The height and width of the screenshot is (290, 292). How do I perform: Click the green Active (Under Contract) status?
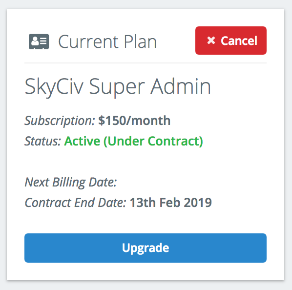[133, 141]
